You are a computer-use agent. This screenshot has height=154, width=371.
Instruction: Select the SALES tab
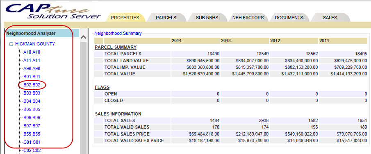click(x=330, y=18)
